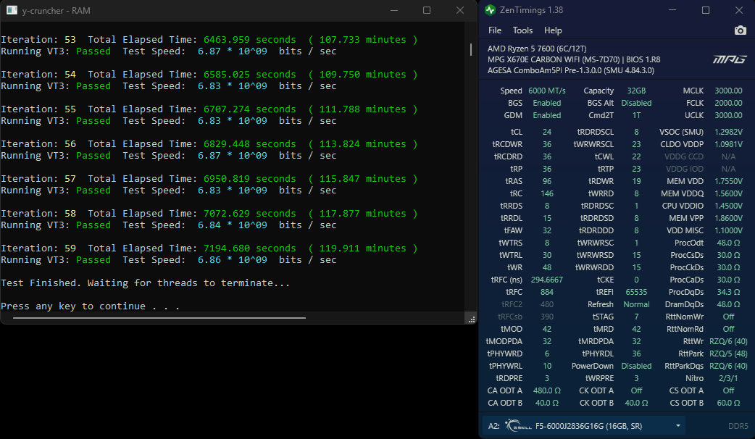
Task: Click the AMD Ryzen 5 7600 CPU line
Action: tap(537, 49)
